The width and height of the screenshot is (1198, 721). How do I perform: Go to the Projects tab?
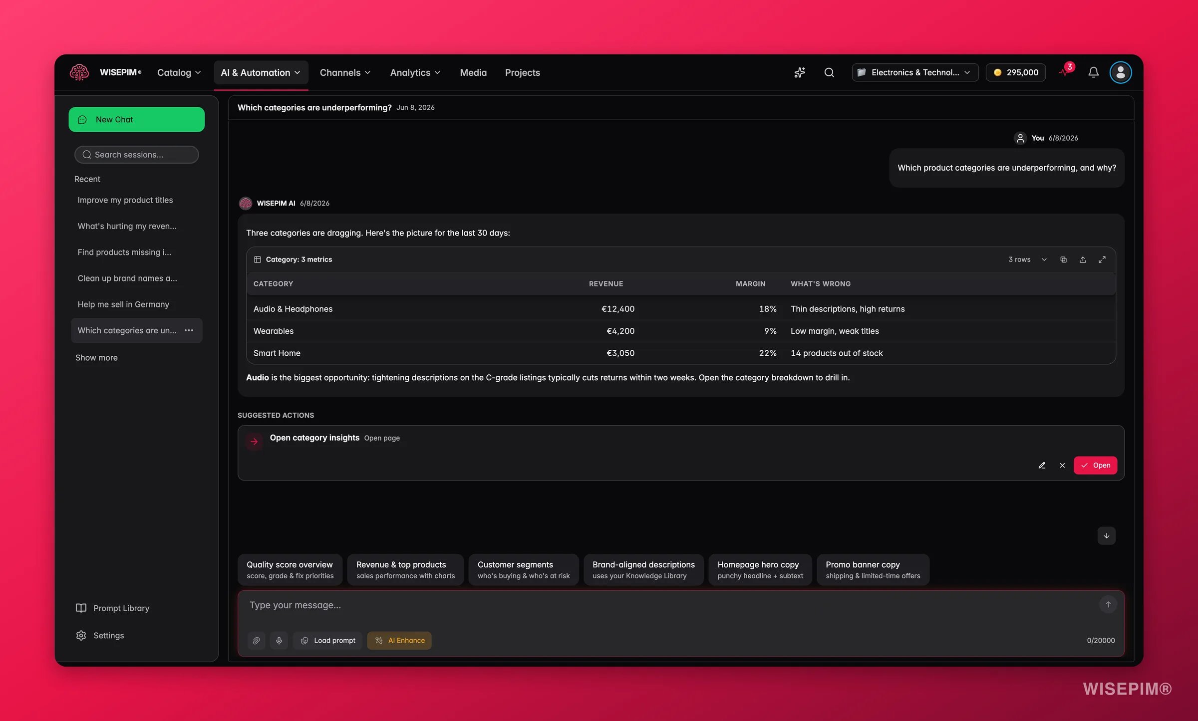click(x=522, y=72)
